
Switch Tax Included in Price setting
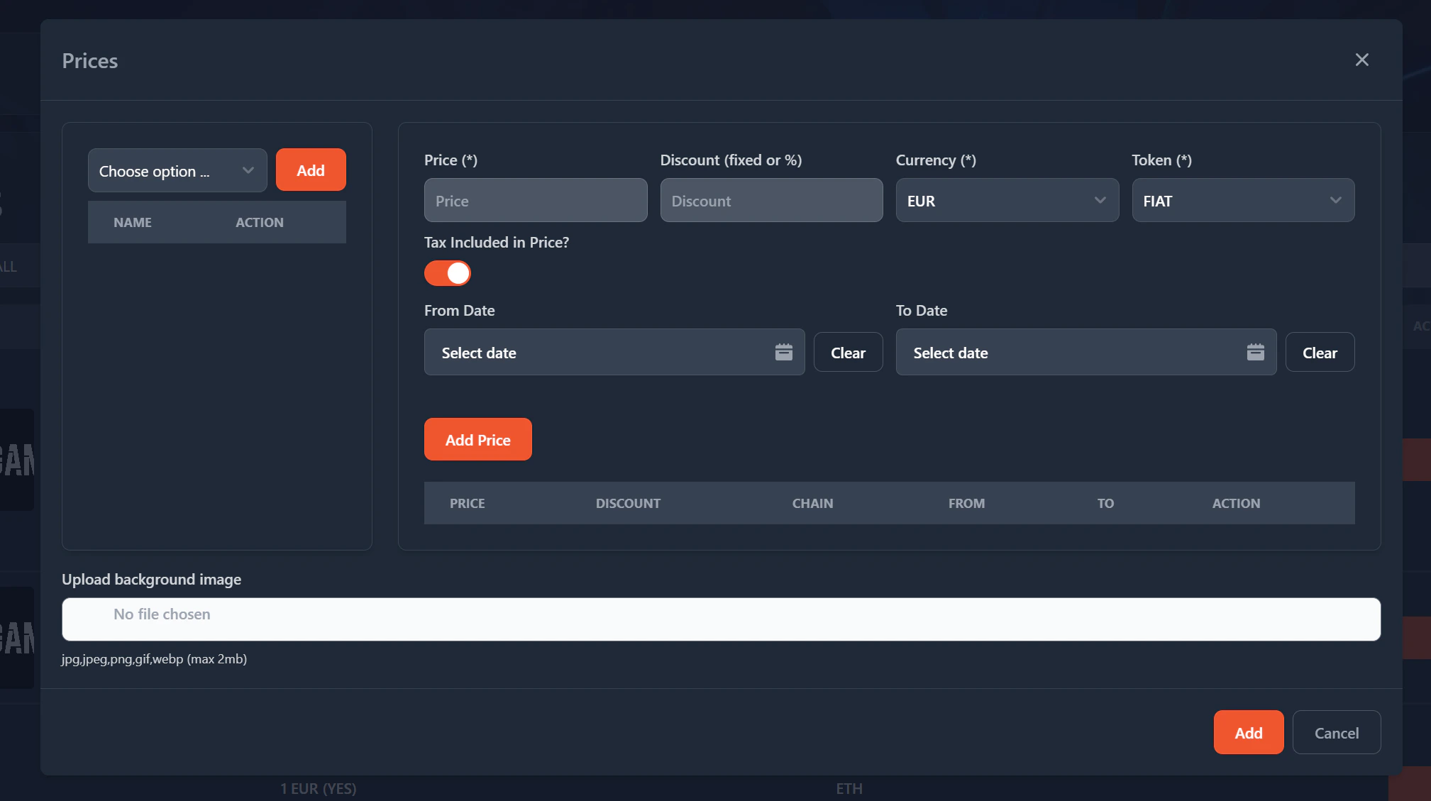[x=448, y=273]
